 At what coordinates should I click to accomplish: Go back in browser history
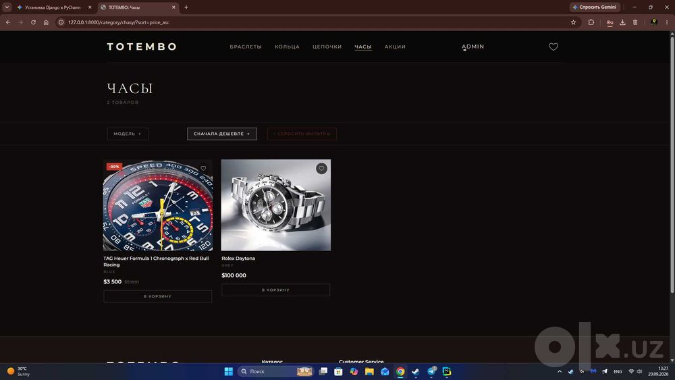pyautogui.click(x=7, y=22)
